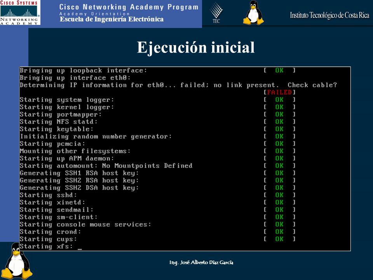The width and height of the screenshot is (373, 280).
Task: Click the Tux penguin at bottom left
Action: tap(16, 261)
